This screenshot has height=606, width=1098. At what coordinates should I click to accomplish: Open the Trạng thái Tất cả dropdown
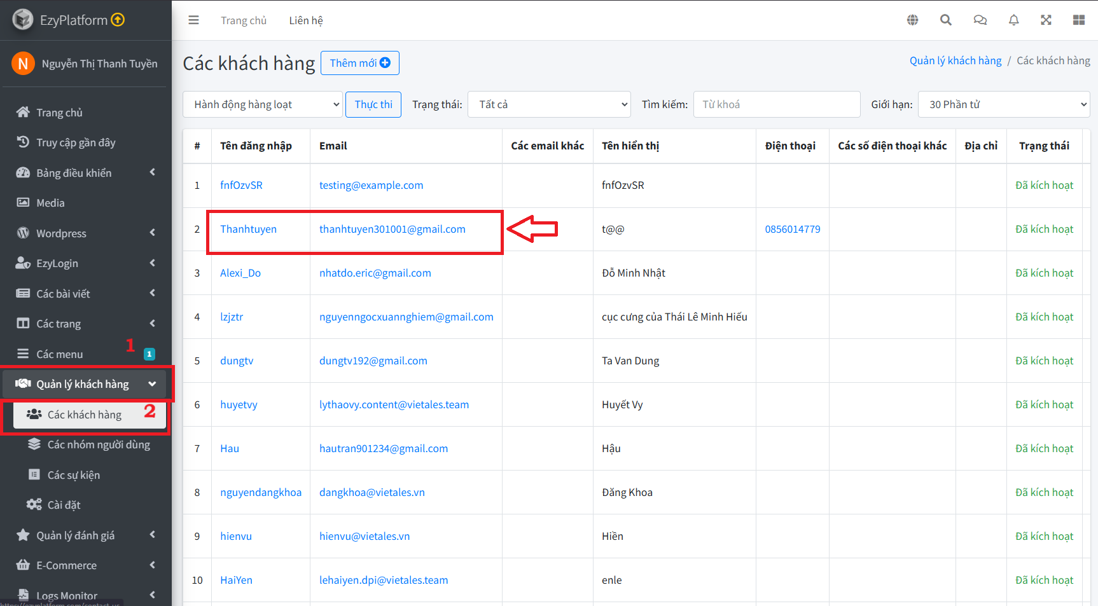pos(549,104)
